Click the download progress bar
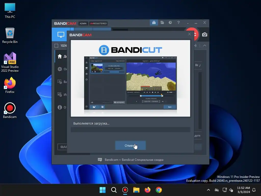This screenshot has width=261, height=196. (x=130, y=129)
